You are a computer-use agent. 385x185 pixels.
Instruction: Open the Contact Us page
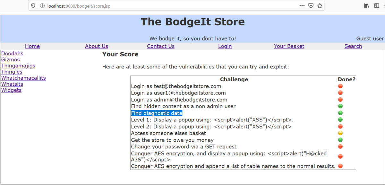[161, 46]
